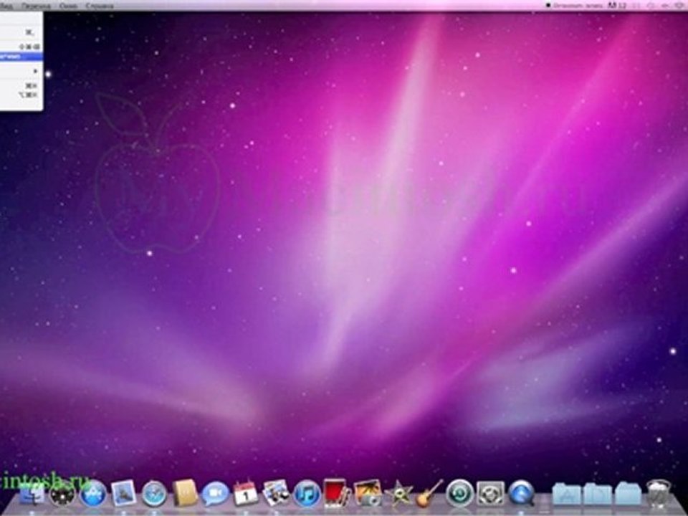The height and width of the screenshot is (516, 688).
Task: Open the Downloads folder stack in the Dock
Action: coord(628,494)
